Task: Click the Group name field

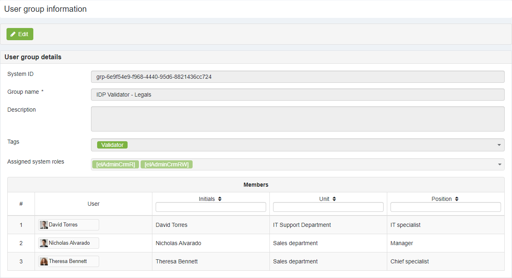Action: pos(297,95)
